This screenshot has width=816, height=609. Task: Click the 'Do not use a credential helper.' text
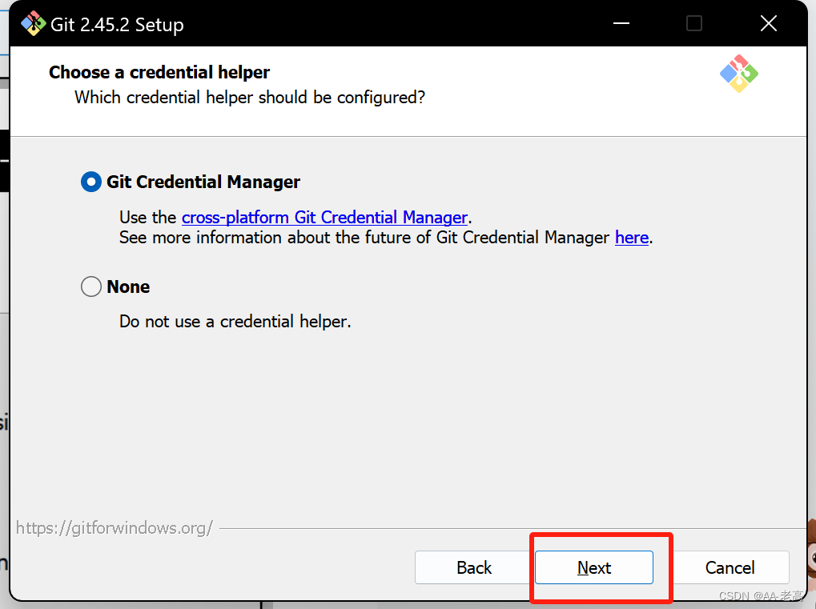[235, 322]
